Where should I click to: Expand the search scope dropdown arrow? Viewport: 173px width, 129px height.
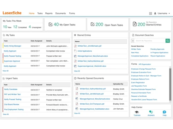(x=133, y=41)
